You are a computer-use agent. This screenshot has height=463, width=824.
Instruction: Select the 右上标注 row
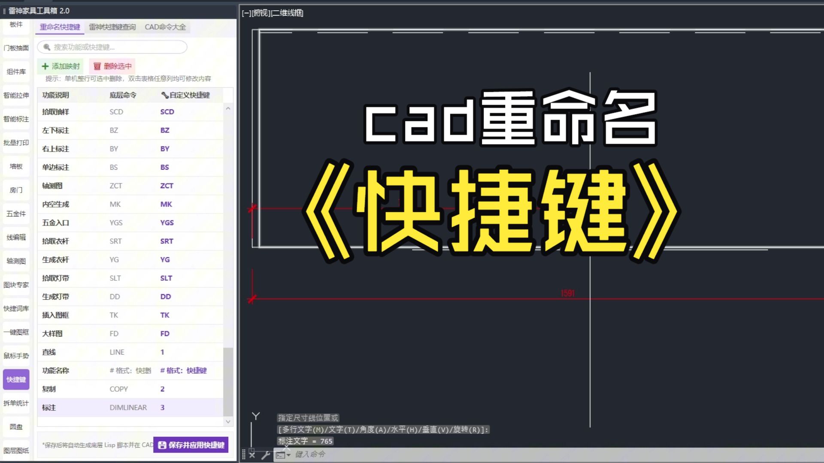pyautogui.click(x=130, y=149)
